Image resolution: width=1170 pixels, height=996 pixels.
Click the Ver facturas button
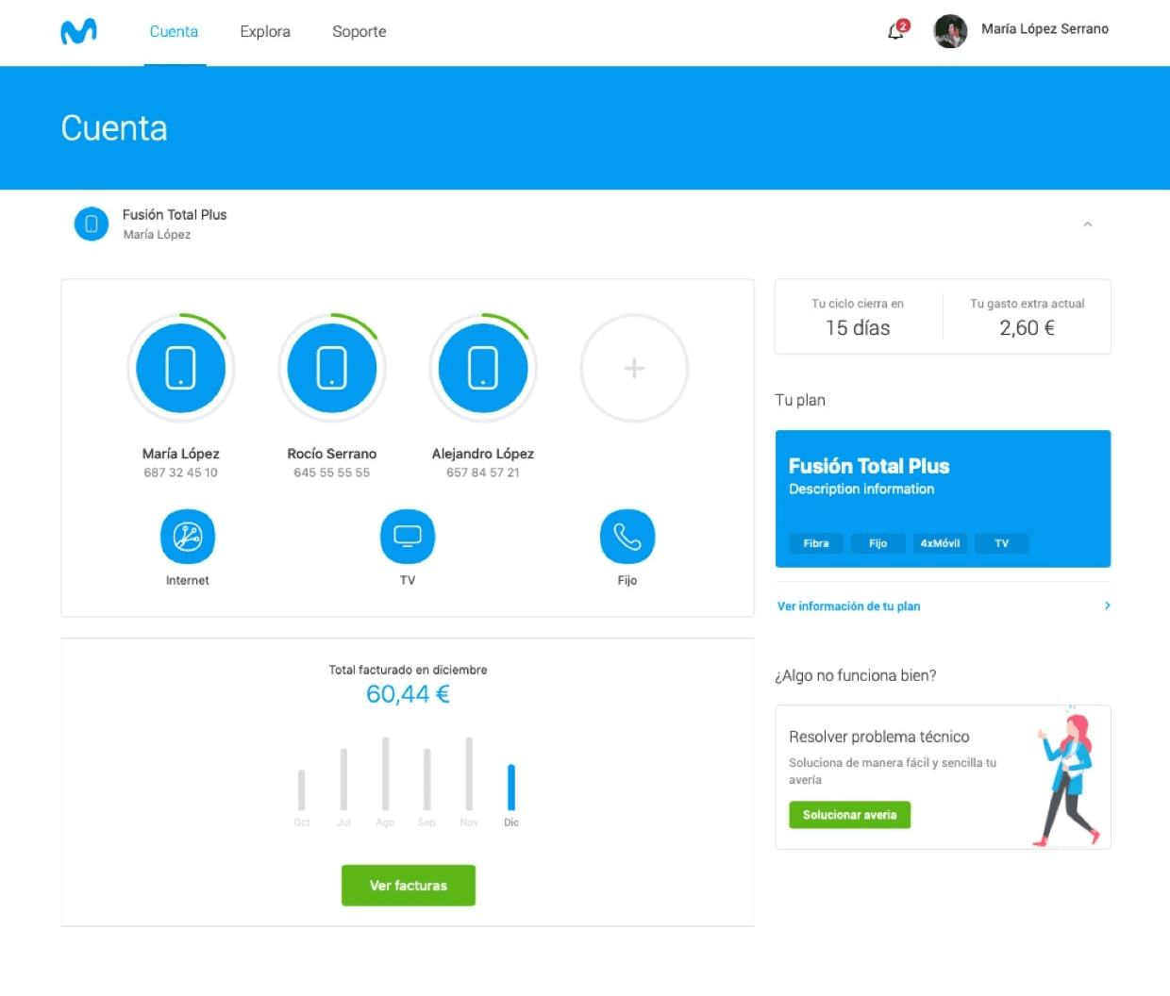click(x=409, y=886)
